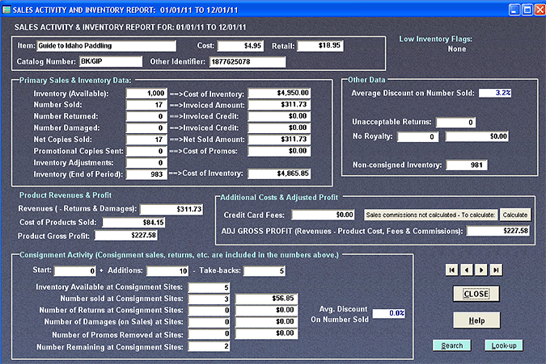Open the Help button

(x=476, y=320)
